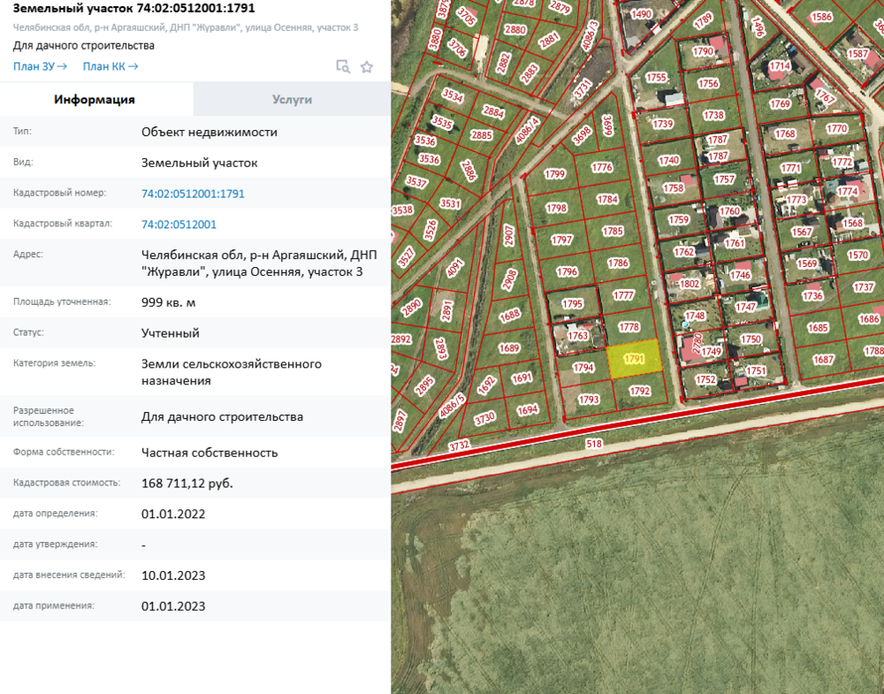
Task: Click the highlighted yellow parcel 1791
Action: pyautogui.click(x=633, y=359)
